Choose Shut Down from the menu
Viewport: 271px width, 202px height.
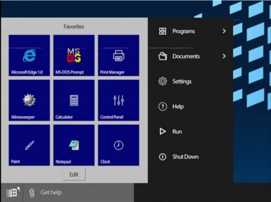tap(185, 157)
